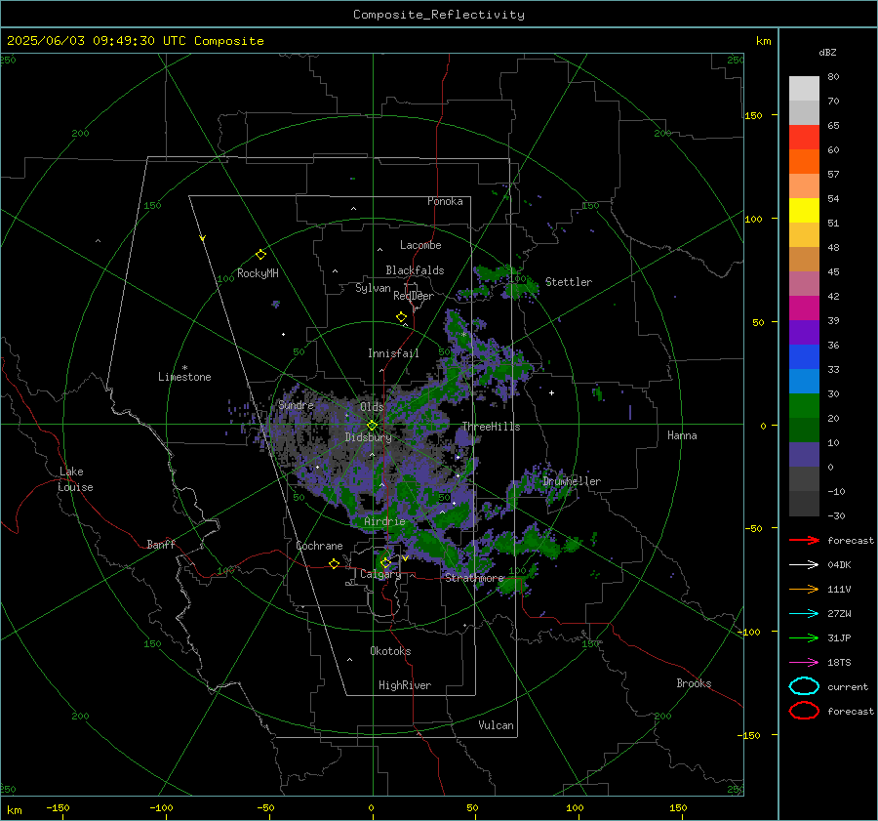Viewport: 878px width, 821px height.
Task: Click the yellow 51–54 dBZ color swatch
Action: [804, 211]
